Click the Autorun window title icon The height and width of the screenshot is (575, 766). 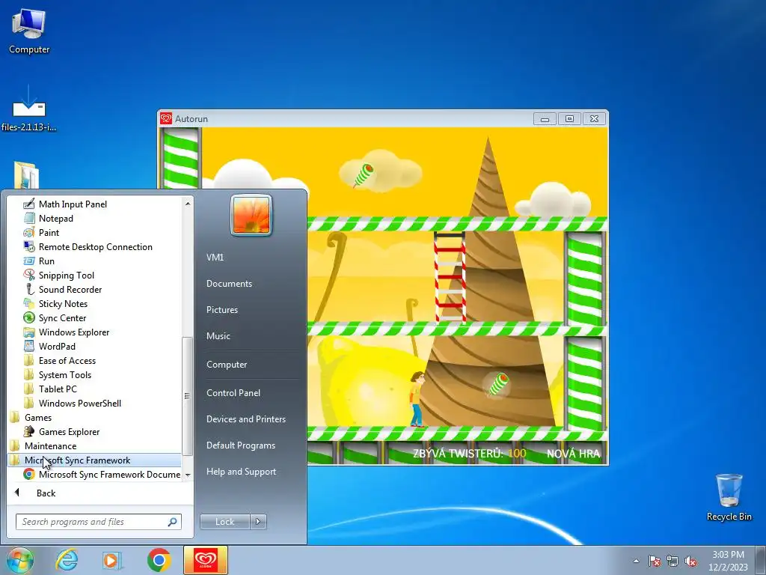(x=166, y=119)
